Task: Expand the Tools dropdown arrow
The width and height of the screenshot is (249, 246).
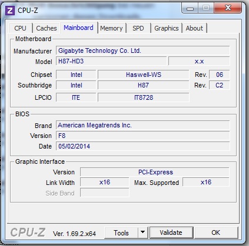Action: pos(143,232)
